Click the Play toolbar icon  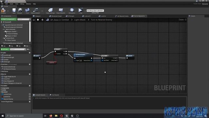(81, 11)
